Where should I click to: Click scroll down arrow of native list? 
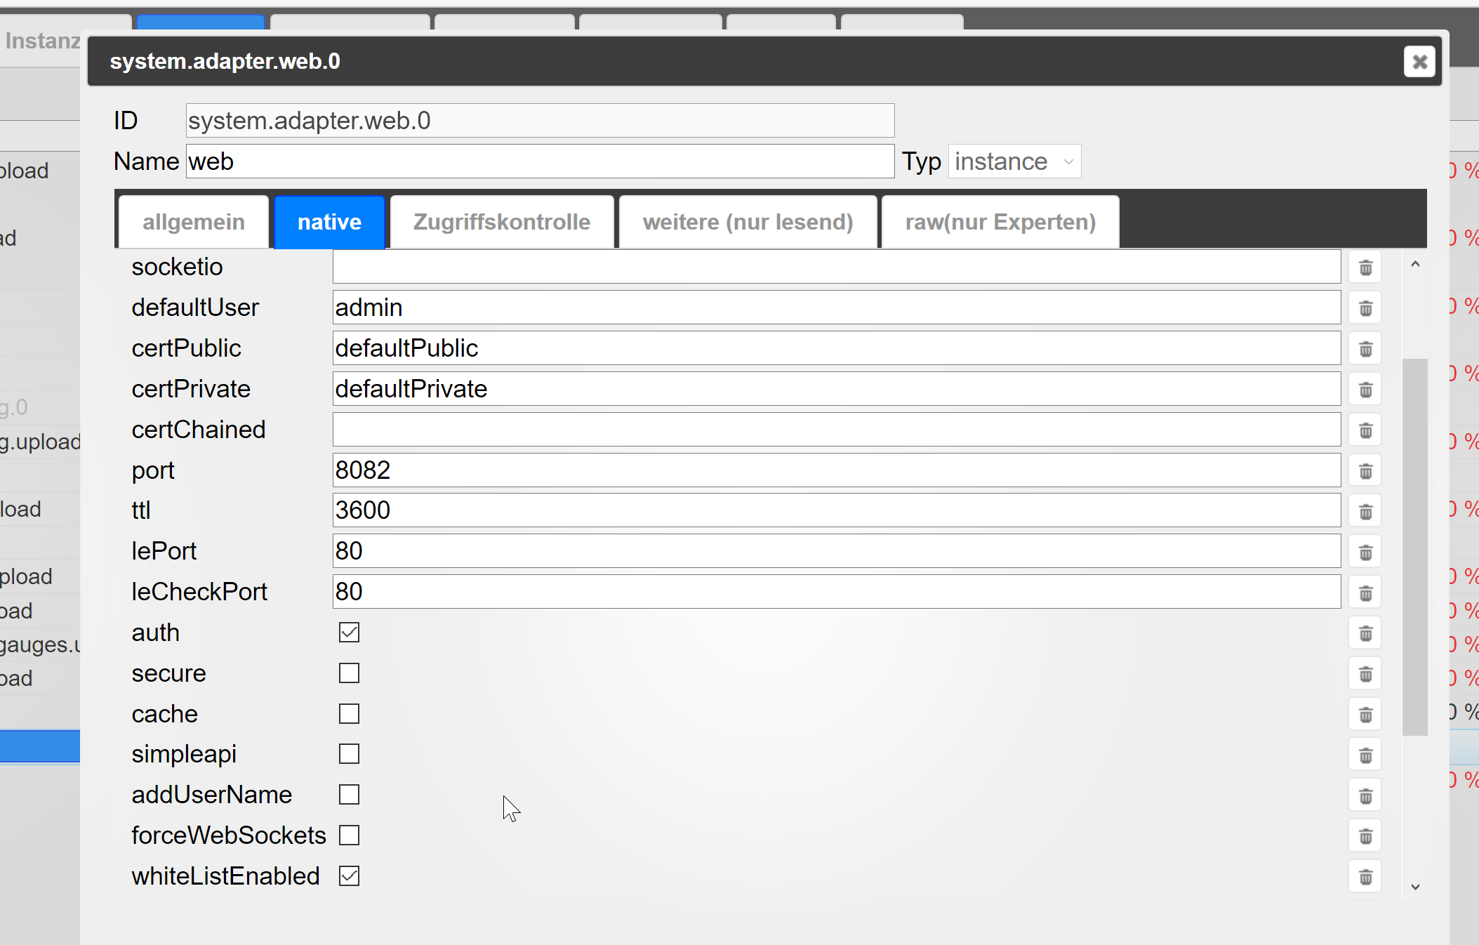tap(1415, 887)
